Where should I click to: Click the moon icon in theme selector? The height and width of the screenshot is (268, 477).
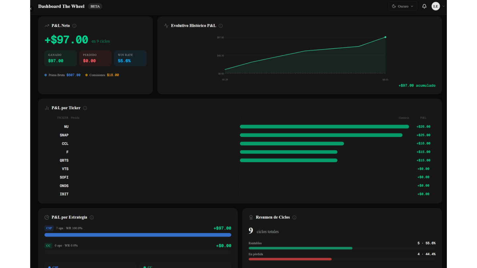click(x=394, y=6)
